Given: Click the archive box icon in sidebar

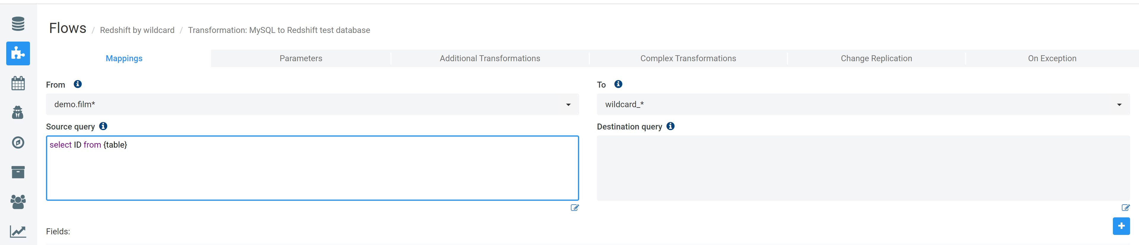Looking at the screenshot, I should (x=18, y=172).
